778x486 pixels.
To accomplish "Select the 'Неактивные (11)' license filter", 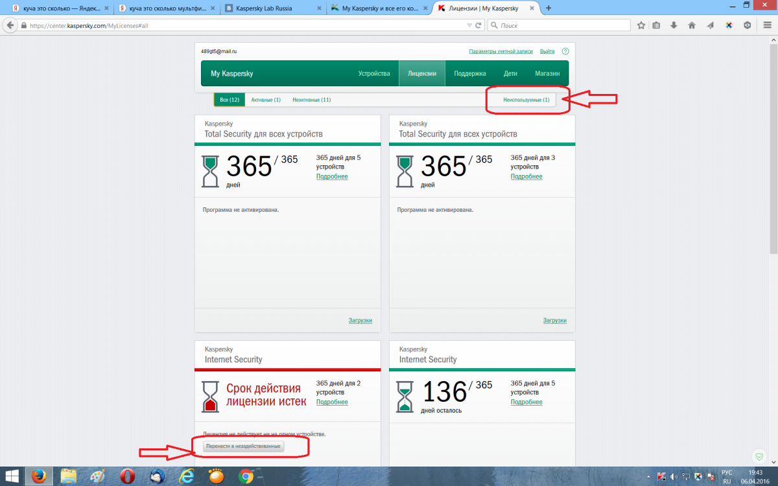I will 312,100.
